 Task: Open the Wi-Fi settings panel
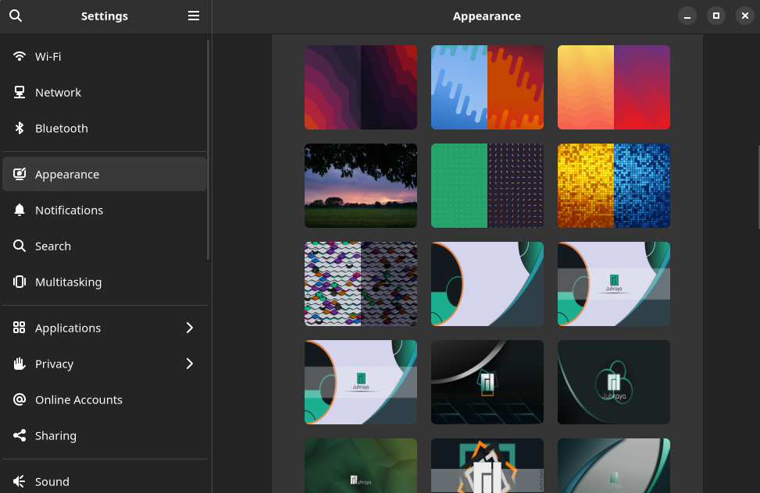pos(105,57)
